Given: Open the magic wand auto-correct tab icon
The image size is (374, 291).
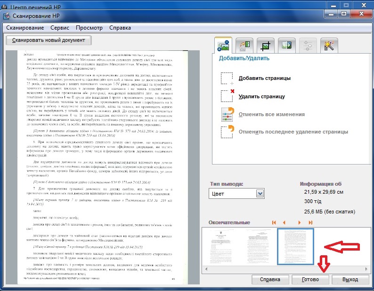Looking at the screenshot, I should click(329, 45).
